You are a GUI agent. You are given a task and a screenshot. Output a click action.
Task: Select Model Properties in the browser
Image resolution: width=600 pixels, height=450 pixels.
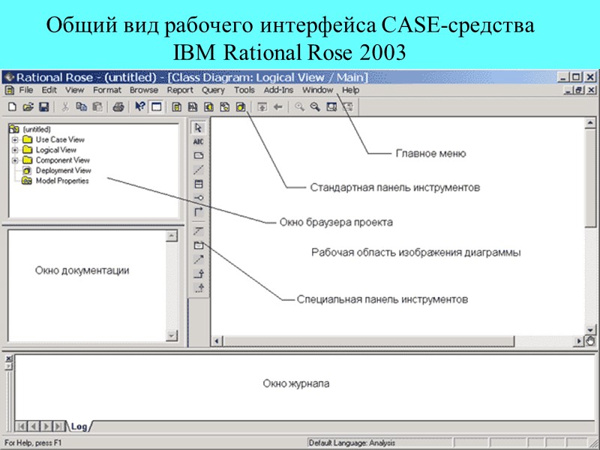coord(64,179)
